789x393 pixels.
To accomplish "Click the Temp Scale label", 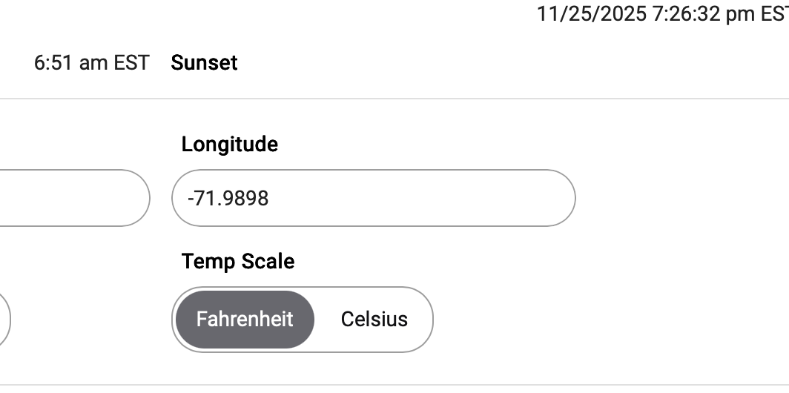I will (x=237, y=261).
